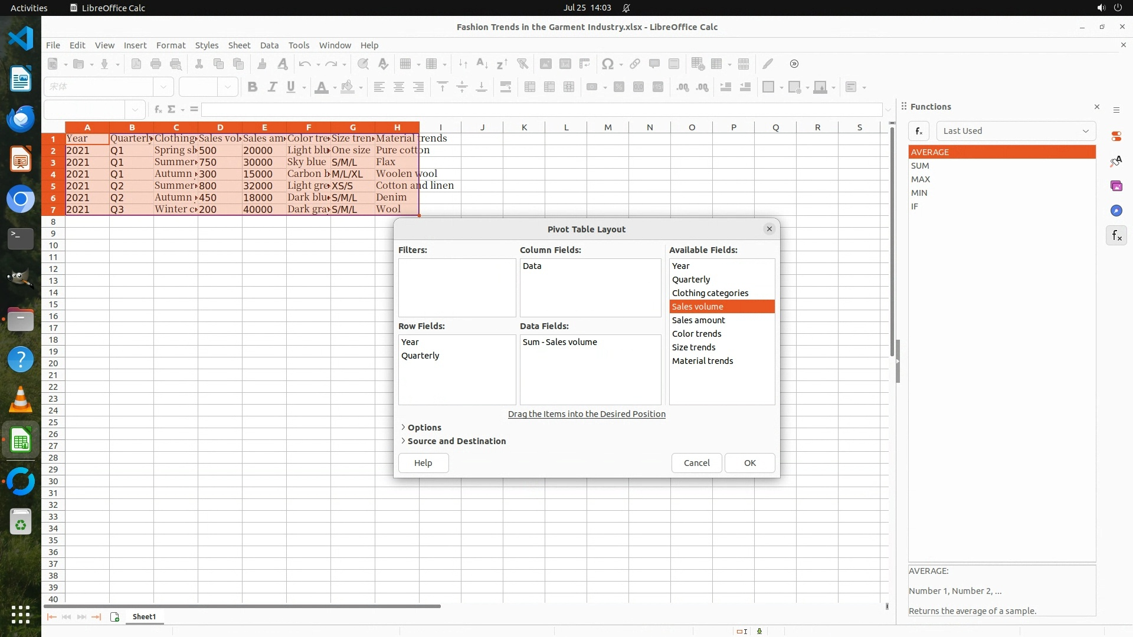Open the Gallery sidebar deck
This screenshot has height=637, width=1133.
click(x=1116, y=186)
